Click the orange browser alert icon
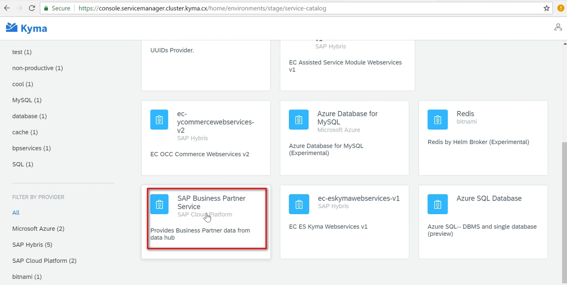Viewport: 567px width, 285px height. click(561, 8)
